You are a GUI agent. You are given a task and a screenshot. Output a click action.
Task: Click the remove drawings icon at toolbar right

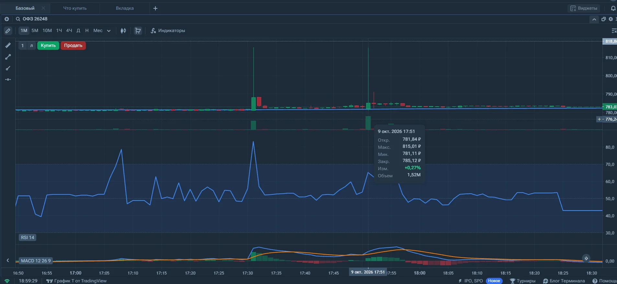click(614, 31)
